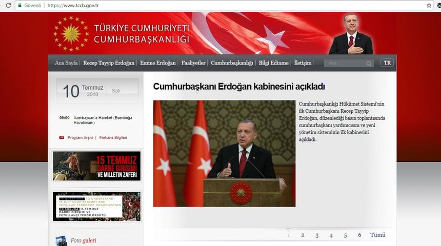The height and width of the screenshot is (246, 441).
Task: Click the Tümü link to see all news
Action: 378,235
